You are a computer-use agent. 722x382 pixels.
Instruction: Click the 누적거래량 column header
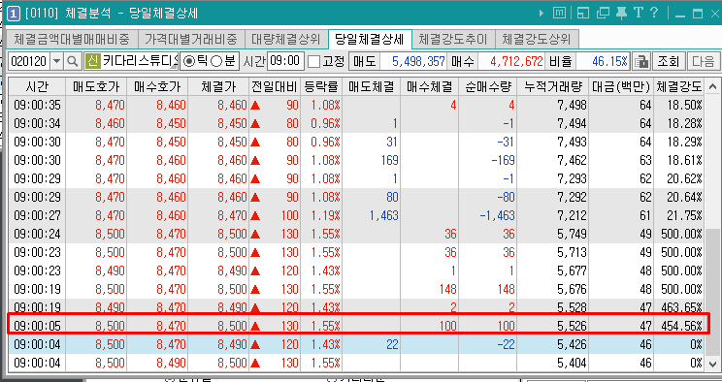(552, 86)
